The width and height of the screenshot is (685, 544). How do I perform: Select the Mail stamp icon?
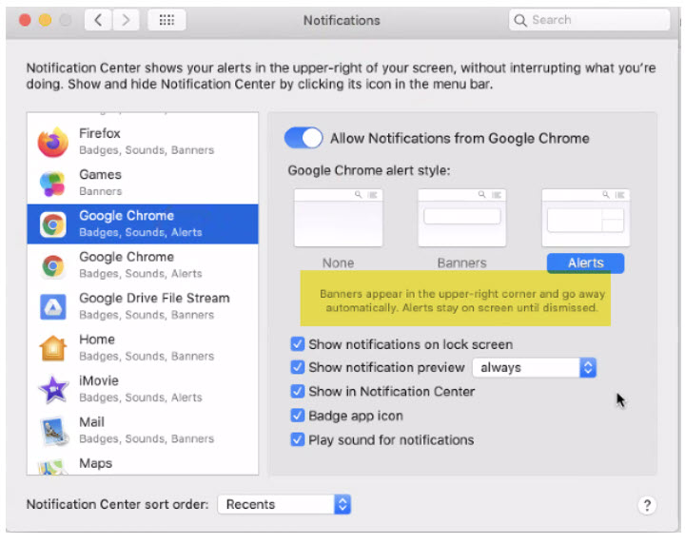point(52,430)
